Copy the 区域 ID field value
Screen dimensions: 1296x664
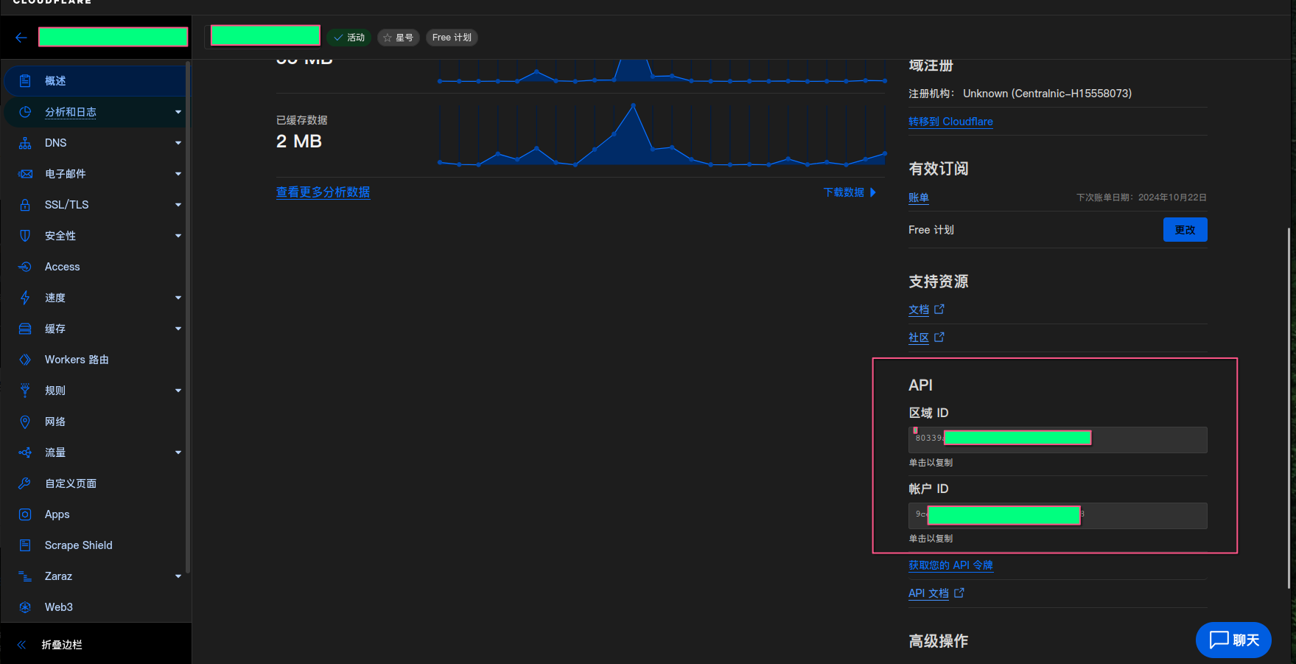[x=1057, y=440]
